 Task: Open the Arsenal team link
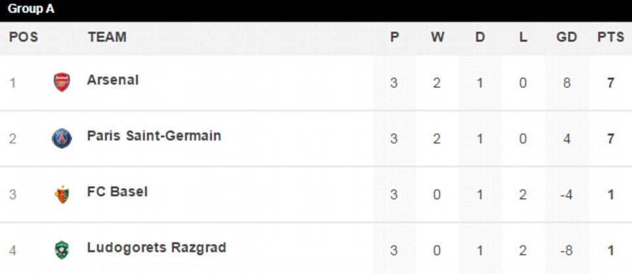click(x=112, y=80)
